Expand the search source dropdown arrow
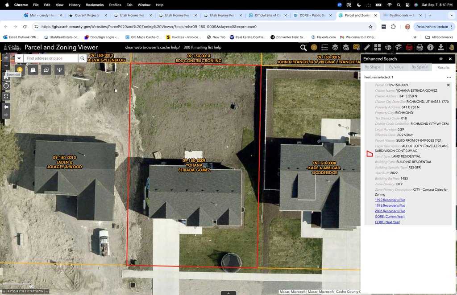Viewport: 457px width, 295px height. 19,58
